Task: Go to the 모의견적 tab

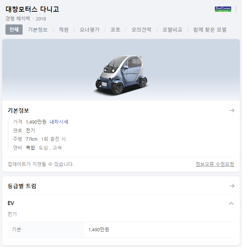Action: pyautogui.click(x=141, y=30)
